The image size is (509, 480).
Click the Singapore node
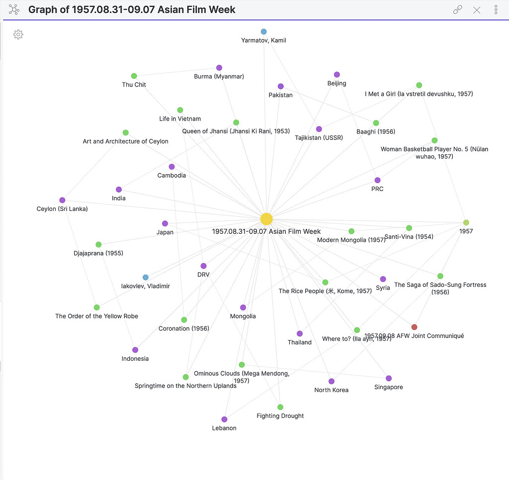tap(389, 377)
